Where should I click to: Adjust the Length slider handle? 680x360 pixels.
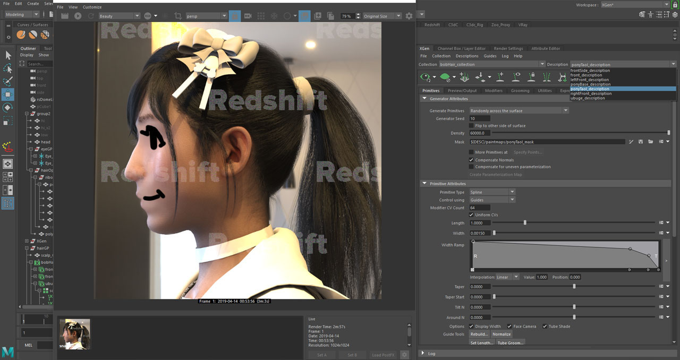click(525, 223)
